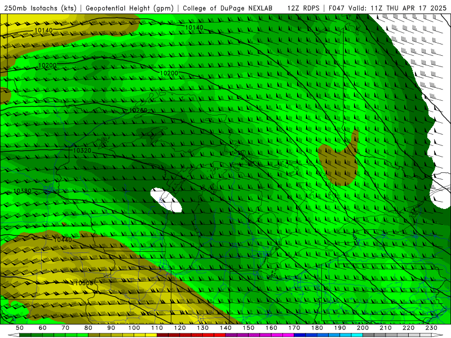
Task: Click the 210 knot color scale label
Action: click(x=386, y=328)
